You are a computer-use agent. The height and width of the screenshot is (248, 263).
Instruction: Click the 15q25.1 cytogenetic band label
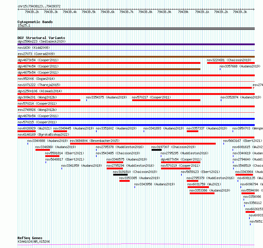click(x=24, y=25)
